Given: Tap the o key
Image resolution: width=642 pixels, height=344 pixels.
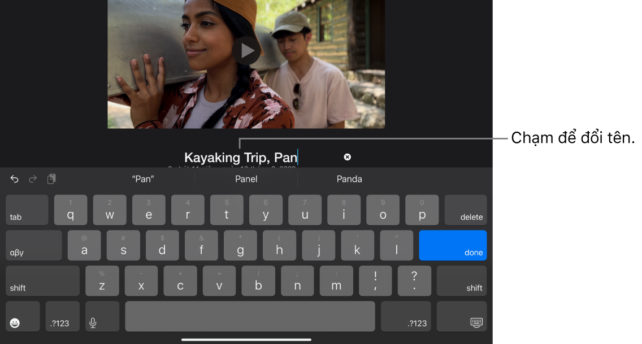Looking at the screenshot, I should 383,210.
